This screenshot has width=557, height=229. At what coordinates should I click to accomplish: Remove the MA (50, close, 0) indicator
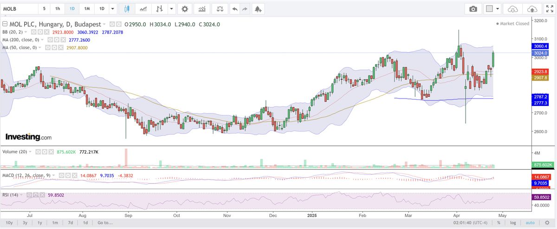(x=61, y=47)
